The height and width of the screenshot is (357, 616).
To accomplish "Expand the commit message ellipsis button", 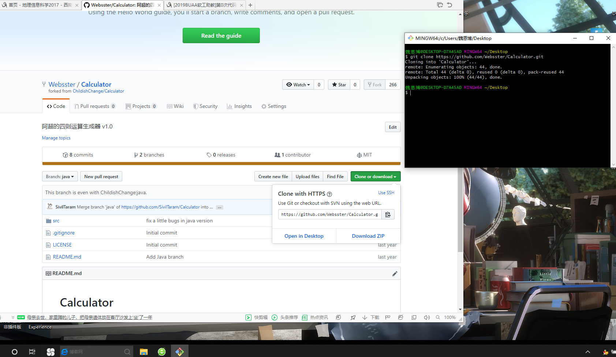I will 220,207.
